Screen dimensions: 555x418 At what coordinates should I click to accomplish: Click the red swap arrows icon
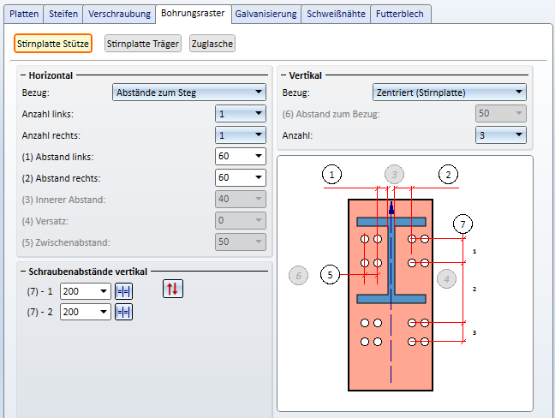pos(172,290)
